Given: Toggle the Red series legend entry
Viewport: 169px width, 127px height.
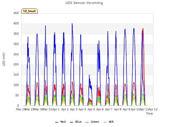Looking at the screenshot, I should tap(60, 122).
